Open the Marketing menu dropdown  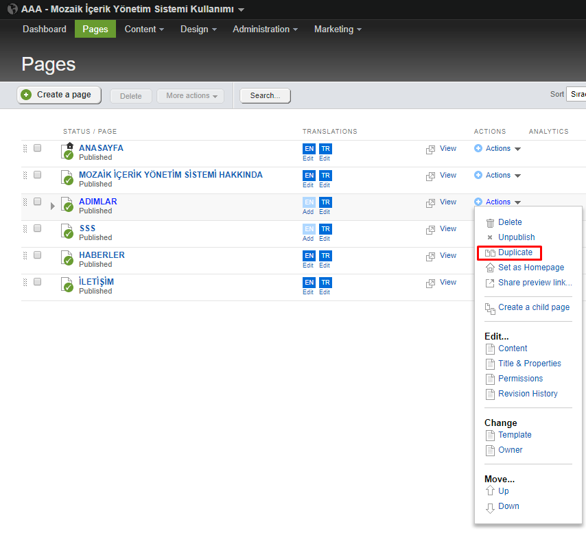pyautogui.click(x=338, y=29)
